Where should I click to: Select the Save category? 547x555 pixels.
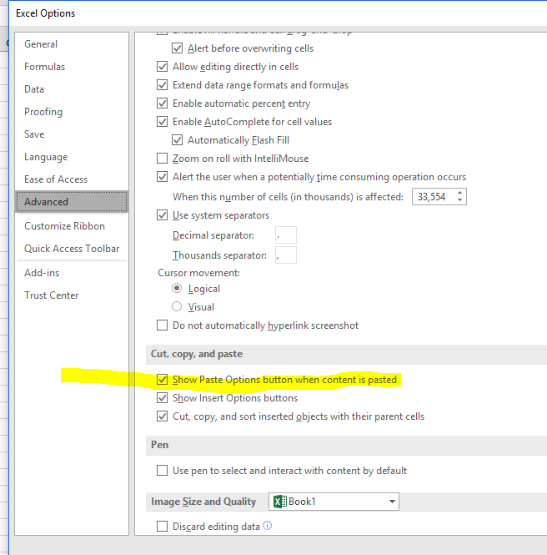click(34, 134)
